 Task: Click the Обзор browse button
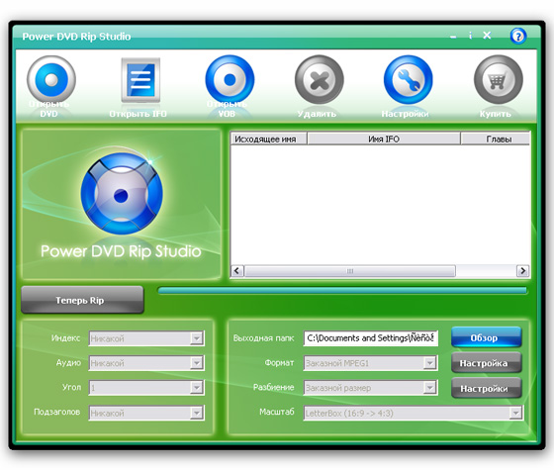(486, 337)
